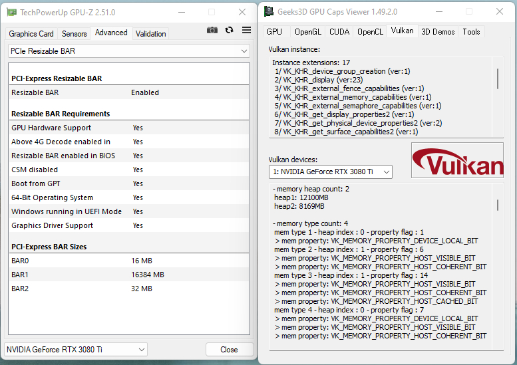The height and width of the screenshot is (365, 517).
Task: Select the 'Boot from GPT' row
Action: coord(129,183)
